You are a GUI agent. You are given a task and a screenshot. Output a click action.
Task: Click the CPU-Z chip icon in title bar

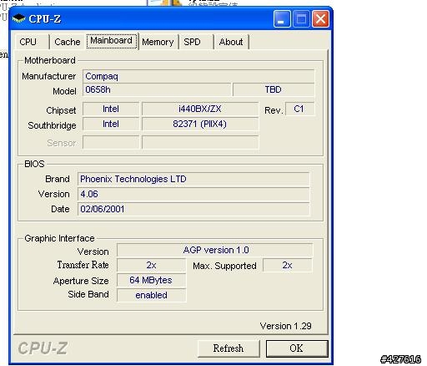18,18
